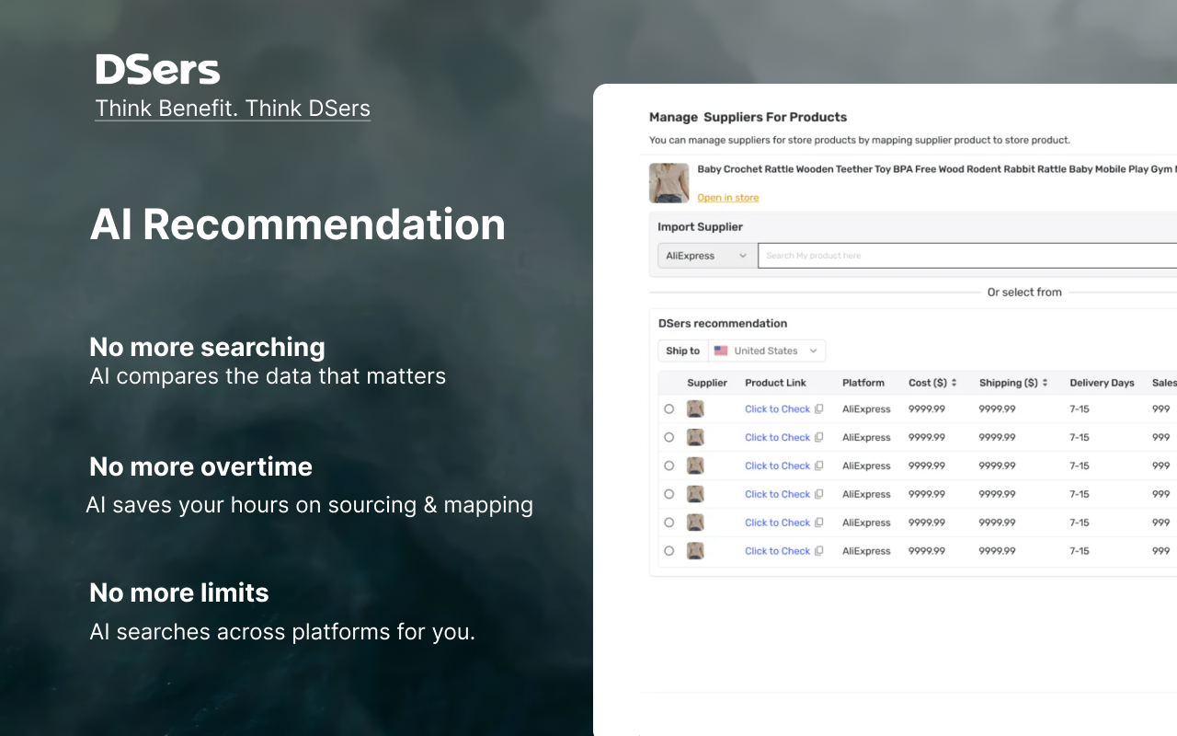1177x736 pixels.
Task: Click the '7-15' delivery days in the second row
Action: 1080,438
